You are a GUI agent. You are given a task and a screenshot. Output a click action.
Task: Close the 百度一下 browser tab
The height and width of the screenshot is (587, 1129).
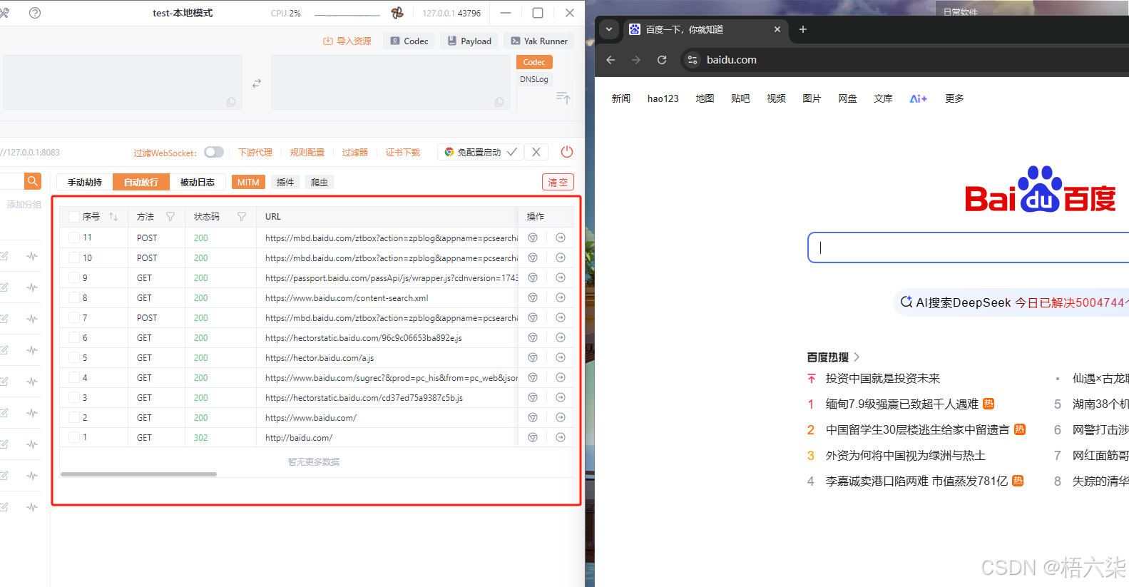[777, 29]
